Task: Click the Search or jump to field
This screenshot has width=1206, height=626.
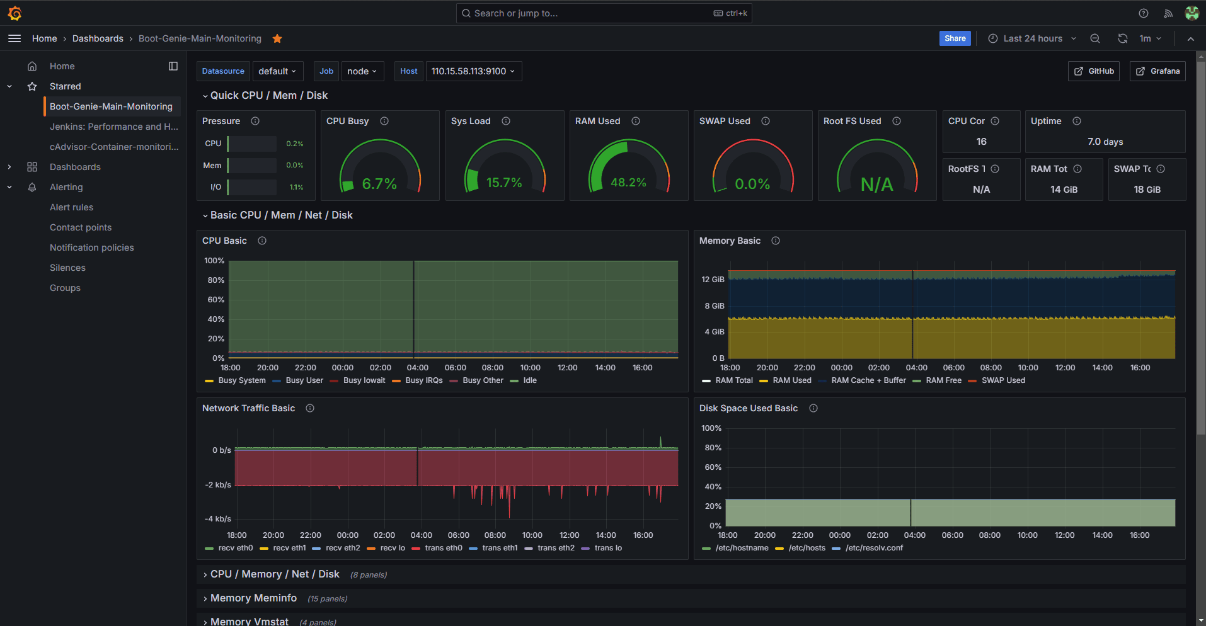Action: (604, 13)
